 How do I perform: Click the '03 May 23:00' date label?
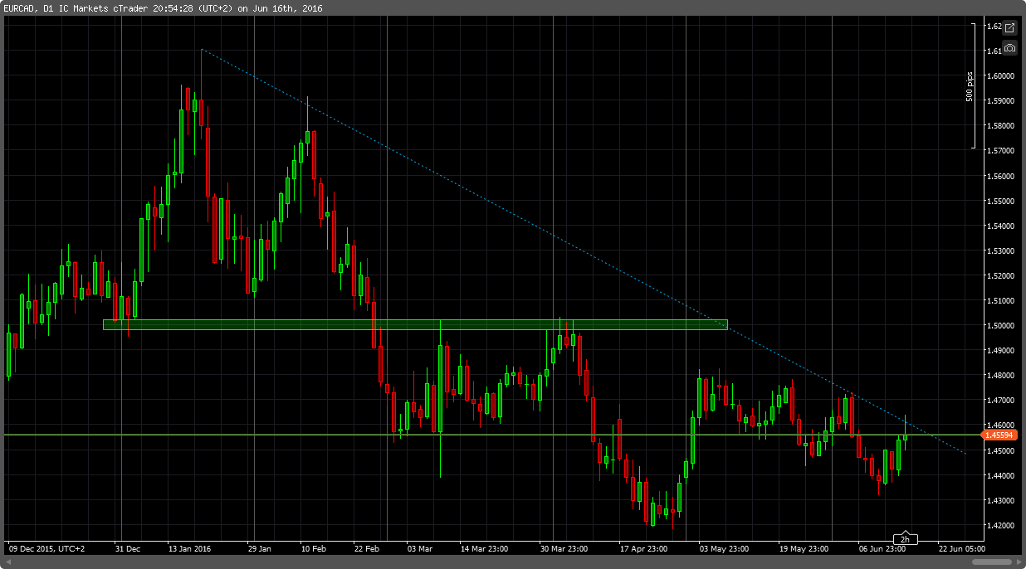click(x=724, y=548)
